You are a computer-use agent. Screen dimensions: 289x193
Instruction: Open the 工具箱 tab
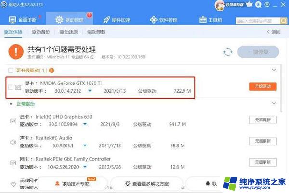click(210, 20)
